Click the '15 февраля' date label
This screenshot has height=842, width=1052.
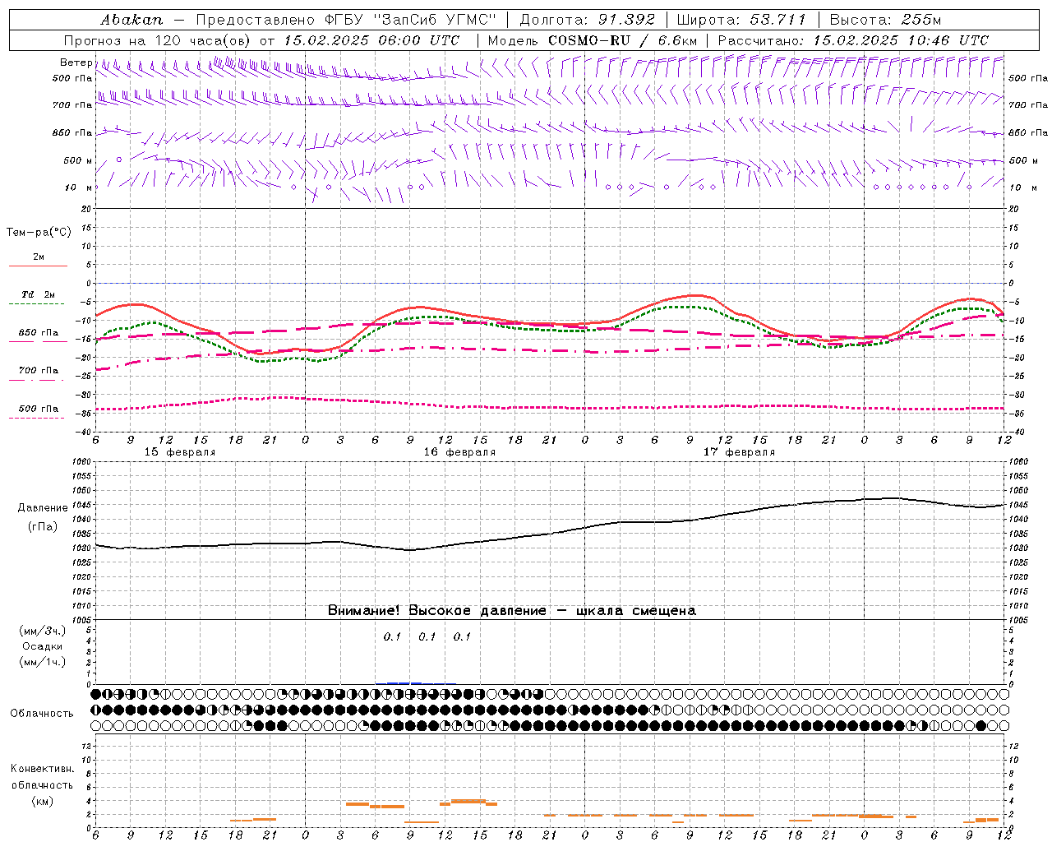pos(180,452)
